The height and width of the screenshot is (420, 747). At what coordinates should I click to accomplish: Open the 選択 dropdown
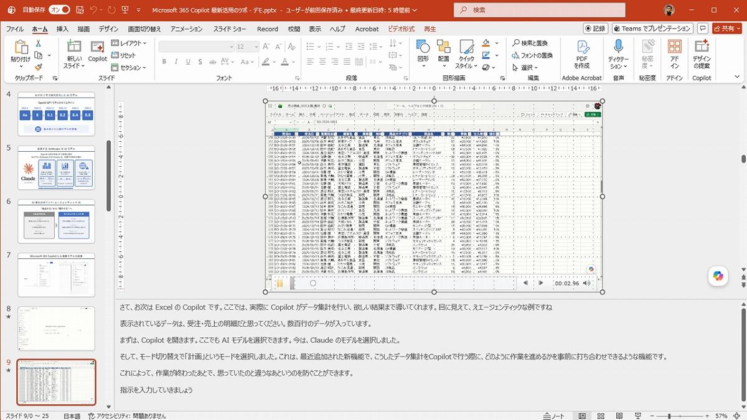pos(525,67)
